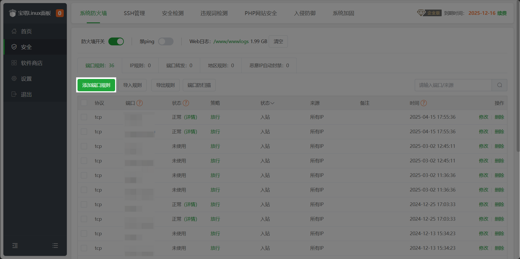Click the 添加端口规则 button
Image resolution: width=520 pixels, height=259 pixels.
[96, 85]
